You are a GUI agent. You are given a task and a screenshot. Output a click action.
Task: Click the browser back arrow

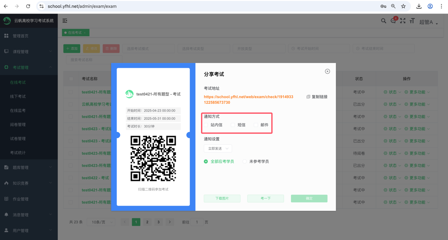point(6,6)
